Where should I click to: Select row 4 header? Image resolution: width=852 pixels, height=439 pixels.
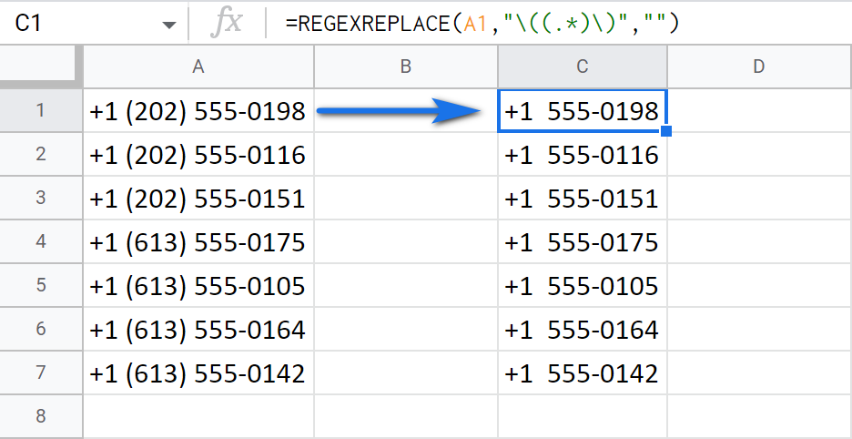(x=41, y=241)
